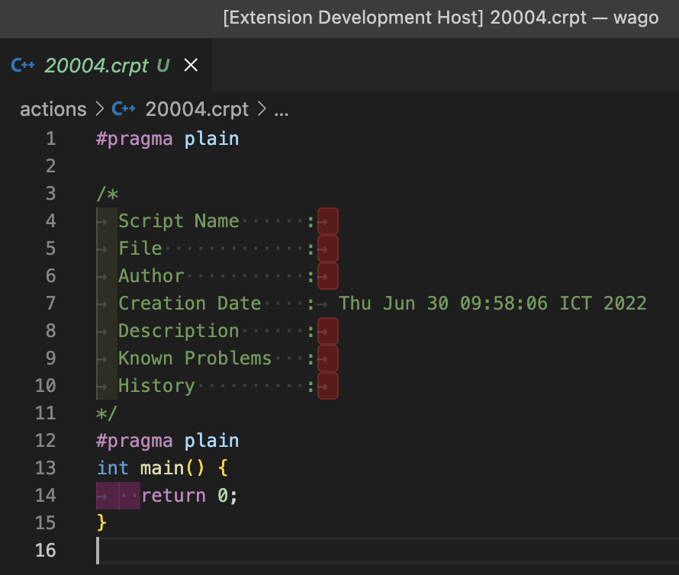Click line number 1 in gutter

pos(51,139)
